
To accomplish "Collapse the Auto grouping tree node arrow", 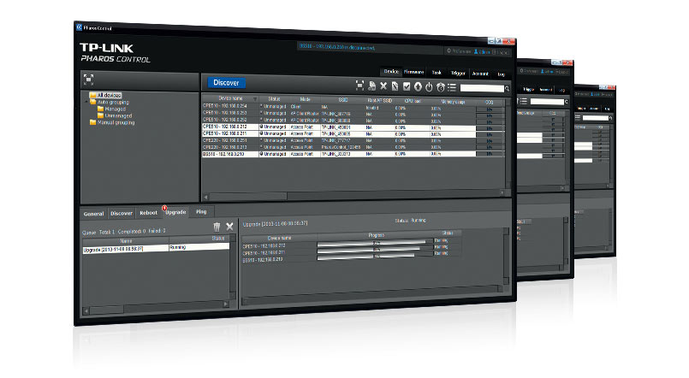I will pyautogui.click(x=86, y=102).
